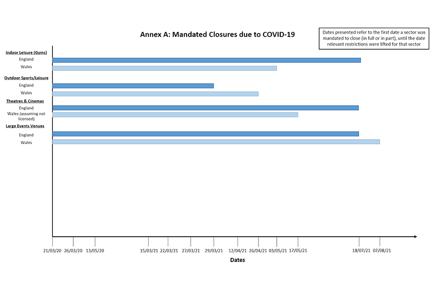
Task: Click the "Dates" axis title
Action: 237,260
